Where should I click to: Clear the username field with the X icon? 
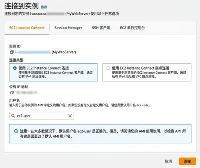click(x=70, y=116)
